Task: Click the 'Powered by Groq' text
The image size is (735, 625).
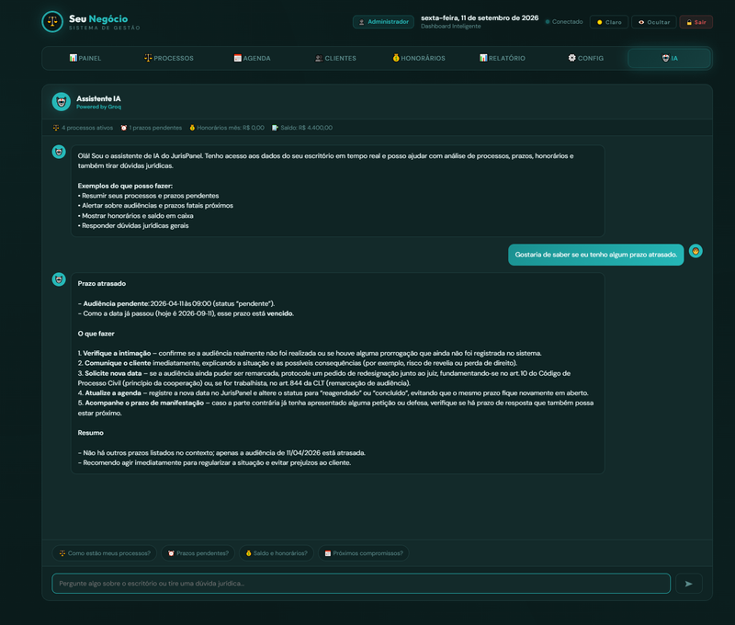Action: coord(99,107)
